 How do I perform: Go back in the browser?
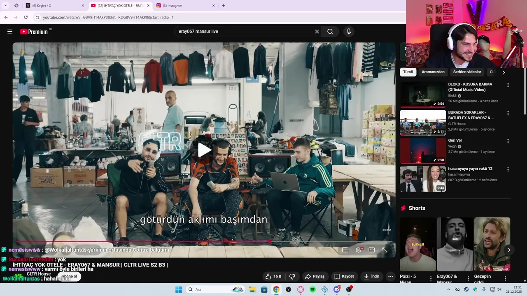(6, 17)
